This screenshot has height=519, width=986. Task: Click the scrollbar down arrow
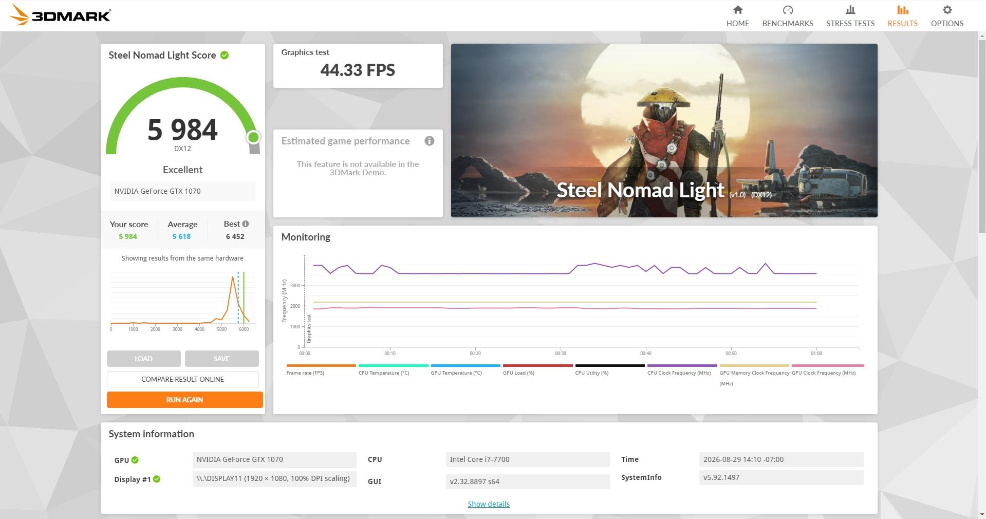(982, 514)
